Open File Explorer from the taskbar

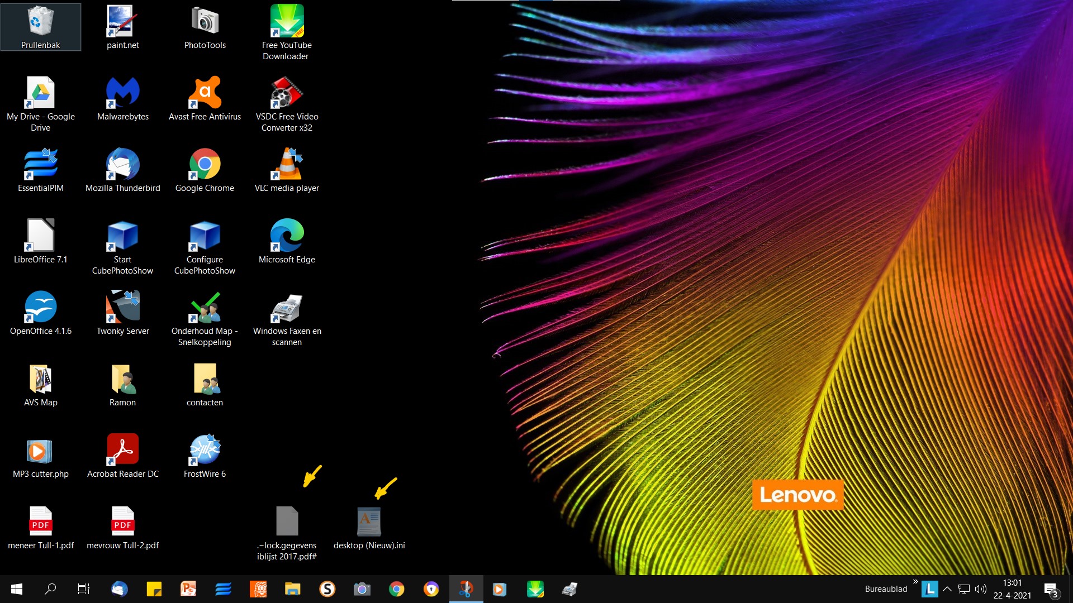click(x=292, y=589)
